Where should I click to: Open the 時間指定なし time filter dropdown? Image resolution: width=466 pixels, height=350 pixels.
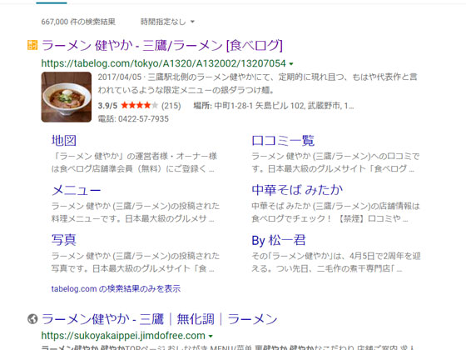167,22
